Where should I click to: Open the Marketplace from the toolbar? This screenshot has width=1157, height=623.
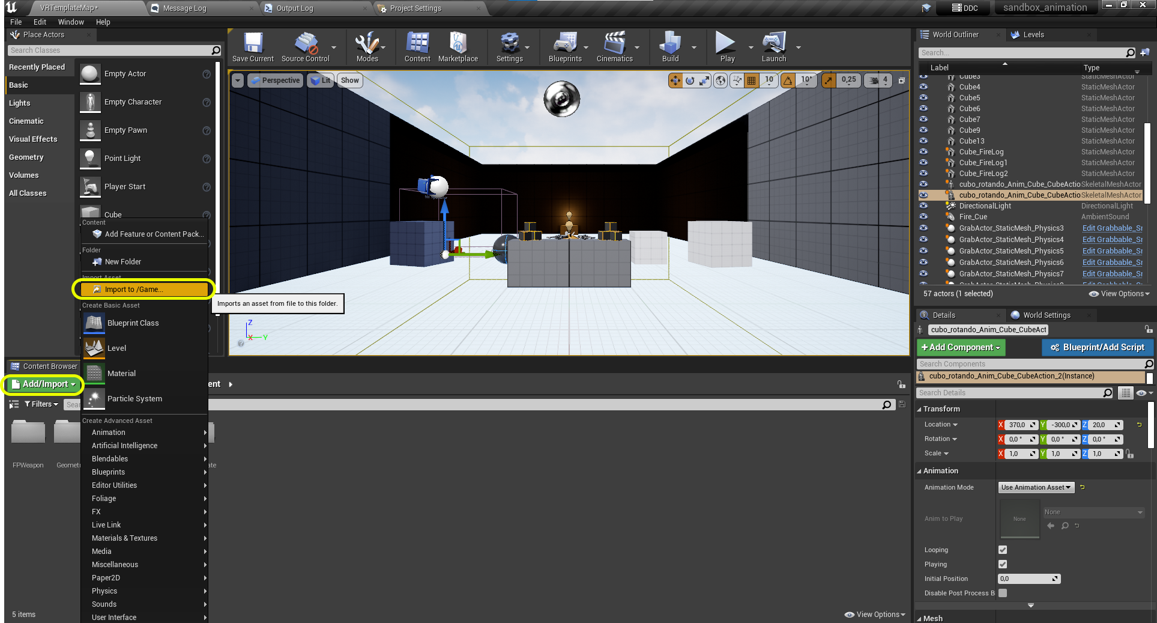pos(458,47)
